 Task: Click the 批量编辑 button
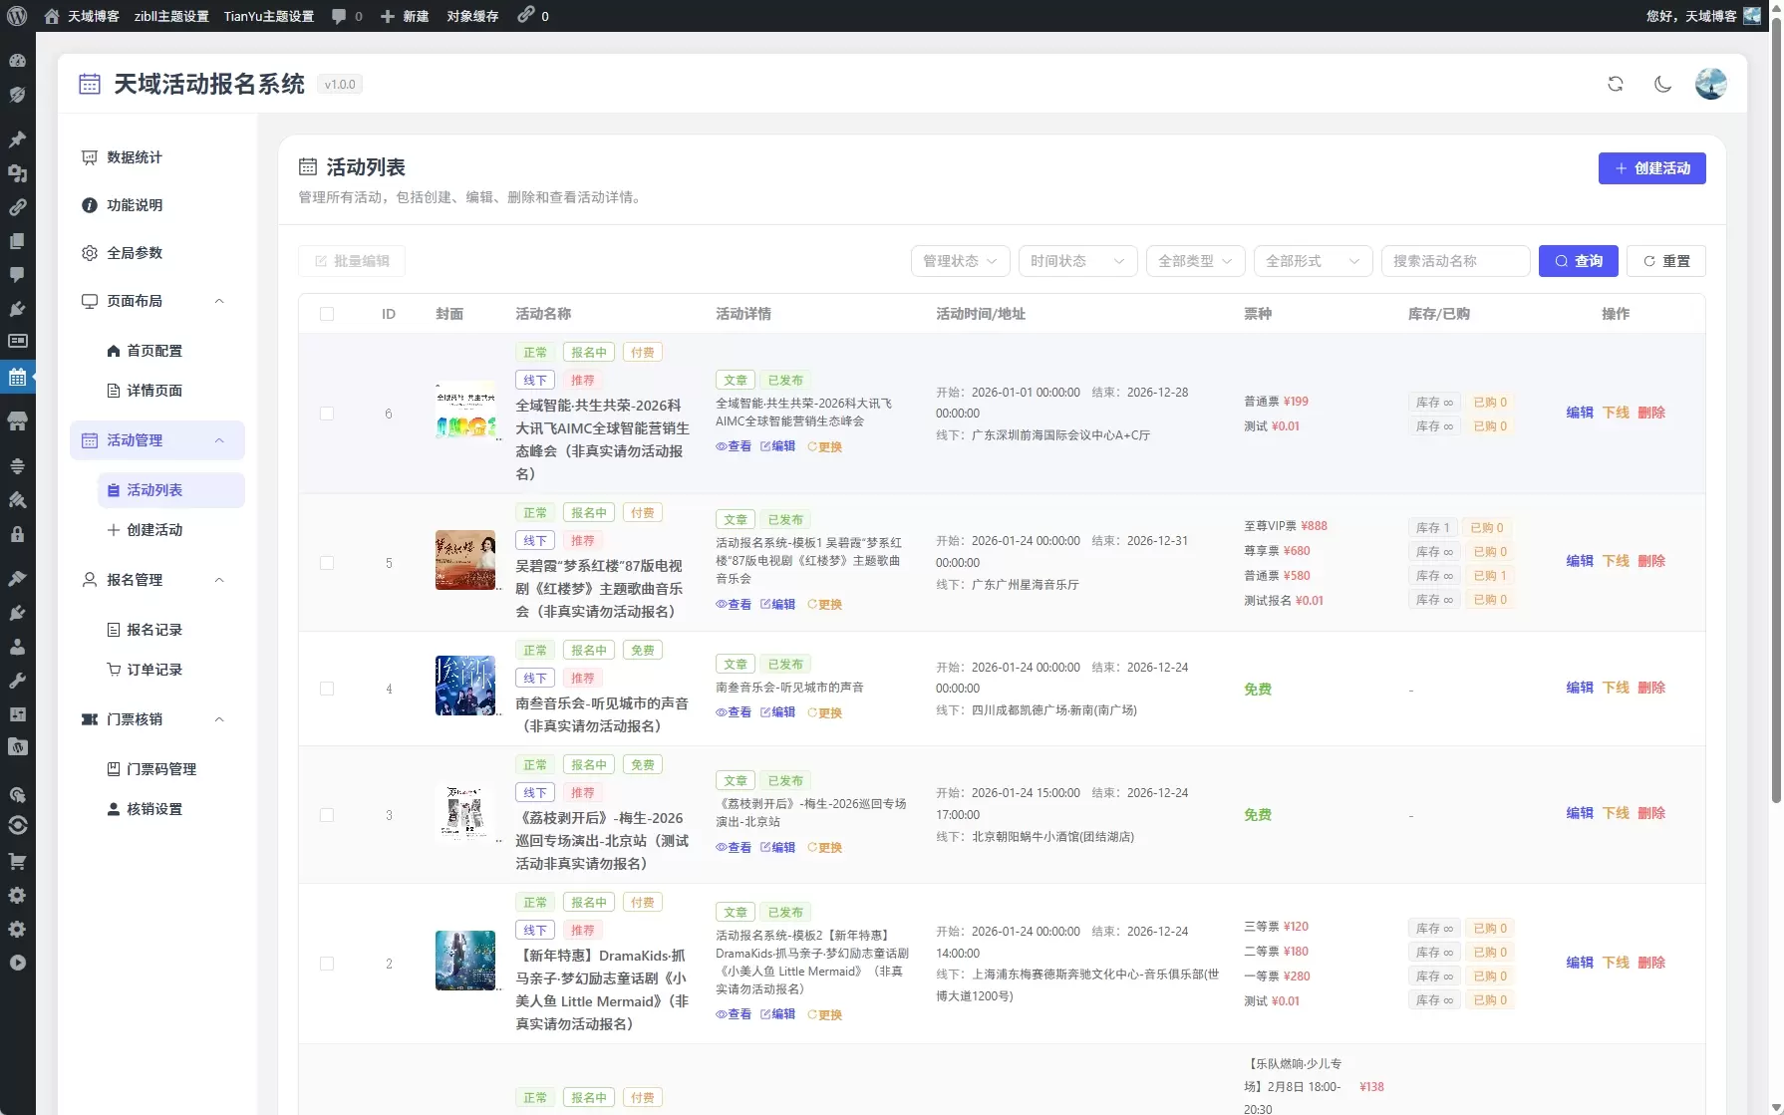[352, 261]
